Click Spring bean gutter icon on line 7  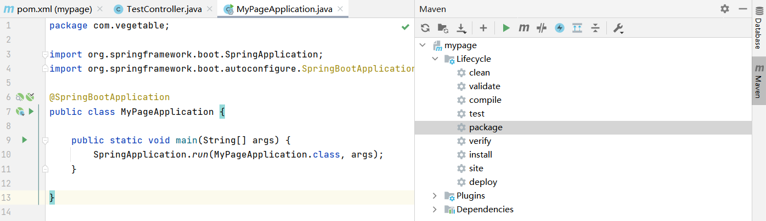pyautogui.click(x=20, y=112)
